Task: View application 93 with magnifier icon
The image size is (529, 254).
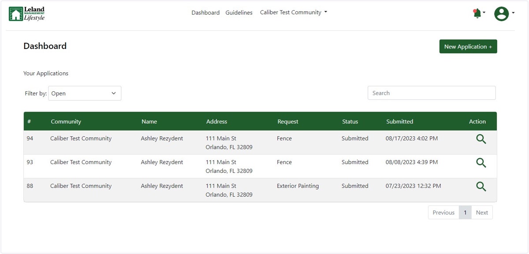Action: point(481,163)
